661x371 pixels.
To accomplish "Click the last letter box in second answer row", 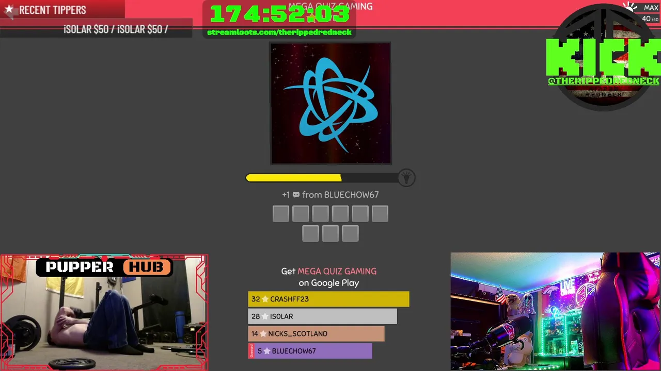I will tap(350, 233).
